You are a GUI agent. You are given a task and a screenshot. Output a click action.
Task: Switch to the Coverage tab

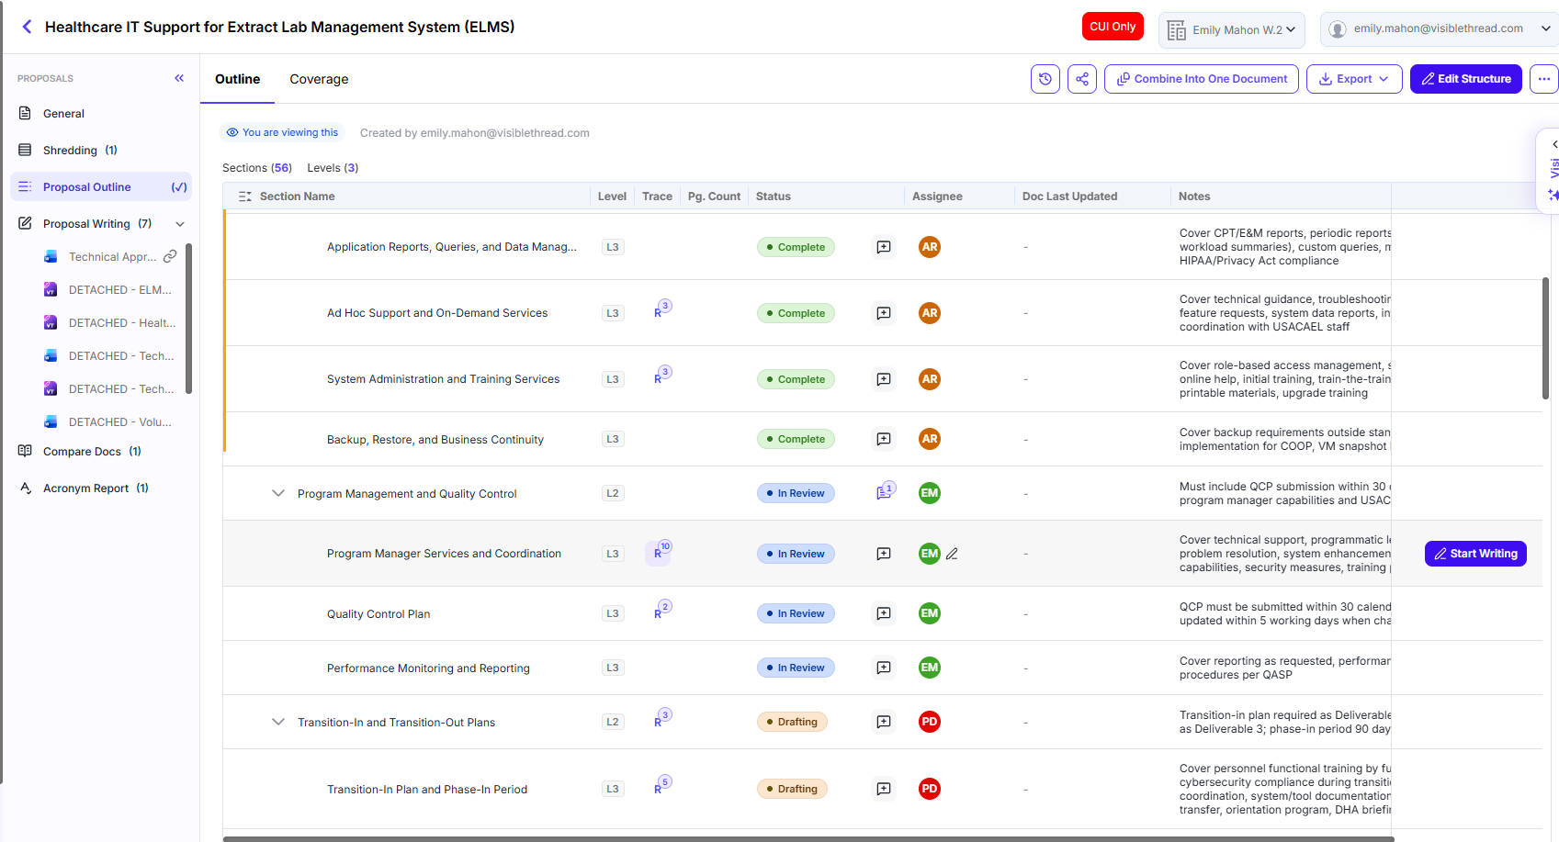(x=319, y=79)
